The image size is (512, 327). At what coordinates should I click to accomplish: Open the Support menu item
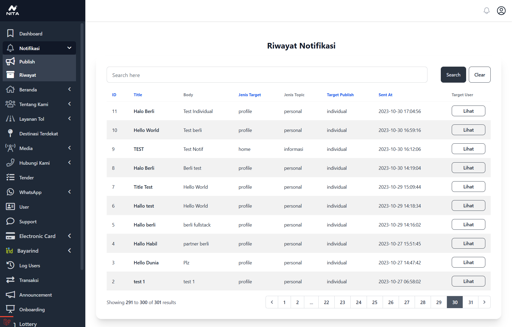tap(28, 221)
